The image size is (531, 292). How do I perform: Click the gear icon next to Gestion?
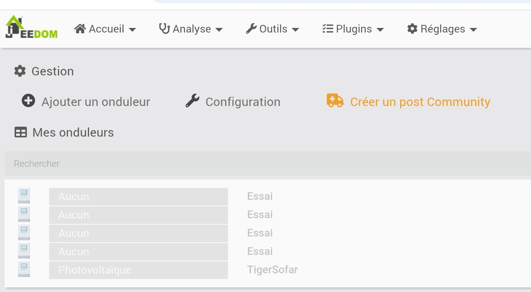[x=20, y=71]
